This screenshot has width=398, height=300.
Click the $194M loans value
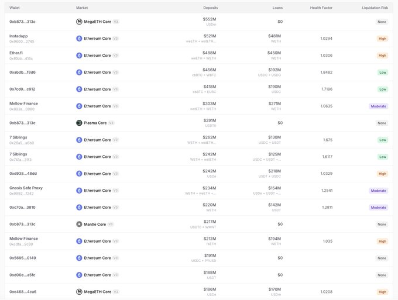click(x=275, y=239)
